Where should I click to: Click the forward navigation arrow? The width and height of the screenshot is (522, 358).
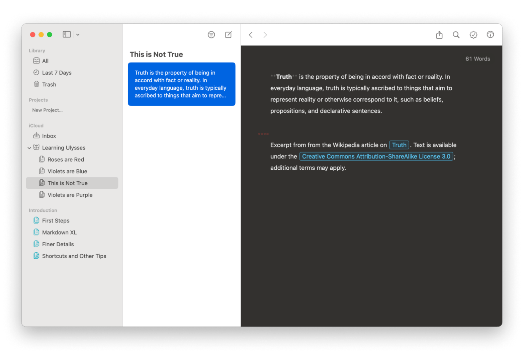click(265, 35)
